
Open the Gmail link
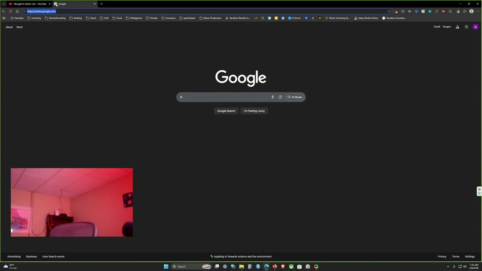click(437, 27)
